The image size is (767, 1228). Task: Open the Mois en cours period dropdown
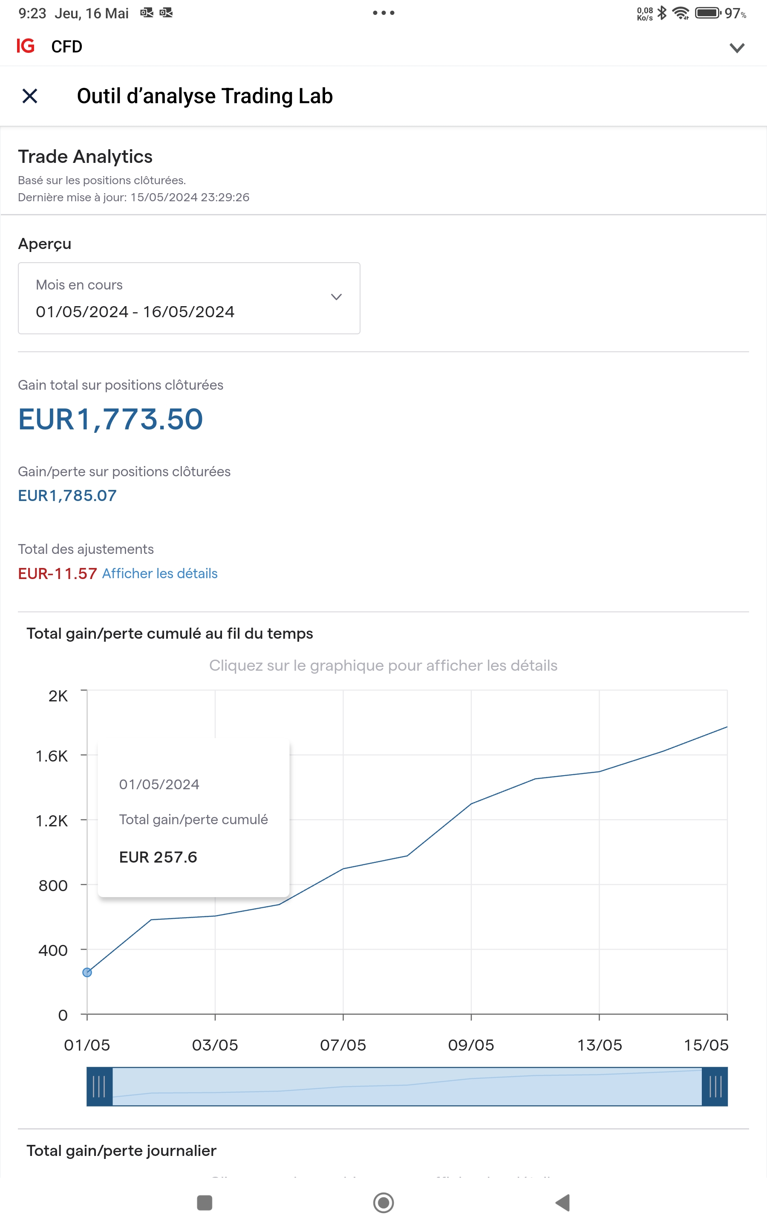[189, 298]
